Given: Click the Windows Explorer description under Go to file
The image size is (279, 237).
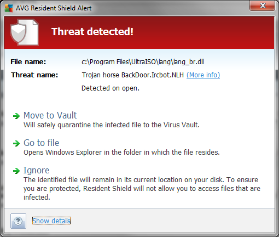Looking at the screenshot, I should pos(121,153).
